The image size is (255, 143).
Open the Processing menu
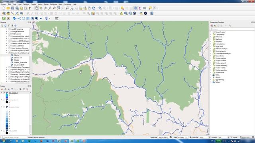click(x=67, y=4)
